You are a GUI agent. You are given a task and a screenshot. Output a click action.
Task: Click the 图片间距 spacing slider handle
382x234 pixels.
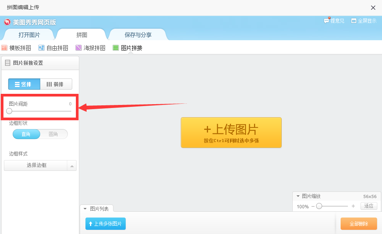[9, 111]
